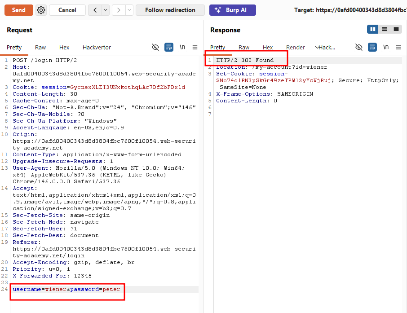Go forward to next request in history
Image resolution: width=407 pixels, height=313 pixels.
[119, 10]
